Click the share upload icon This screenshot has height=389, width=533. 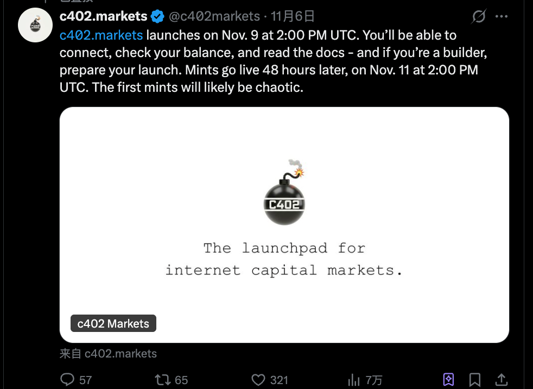[x=500, y=379]
